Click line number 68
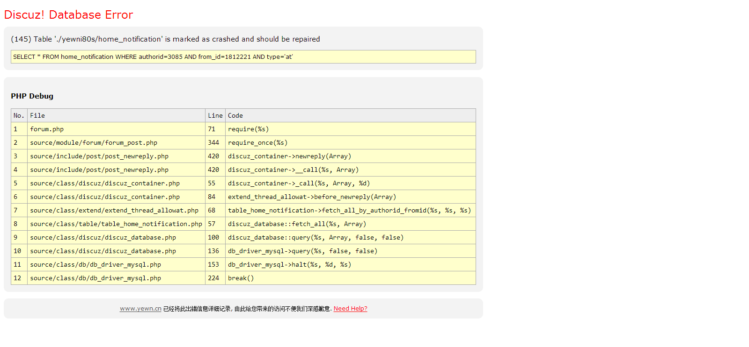The image size is (749, 347). tap(215, 210)
